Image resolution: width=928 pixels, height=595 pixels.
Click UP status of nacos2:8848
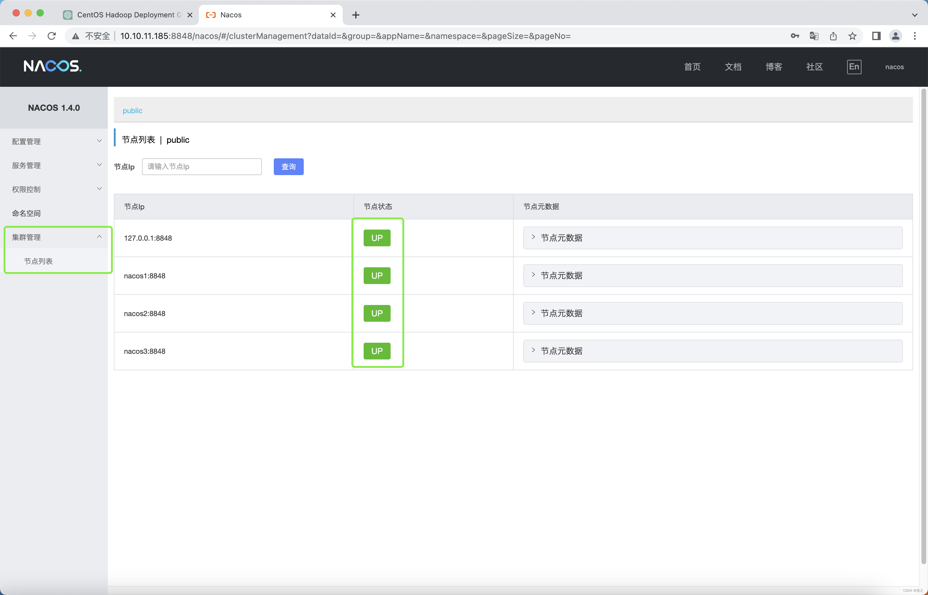click(x=377, y=313)
